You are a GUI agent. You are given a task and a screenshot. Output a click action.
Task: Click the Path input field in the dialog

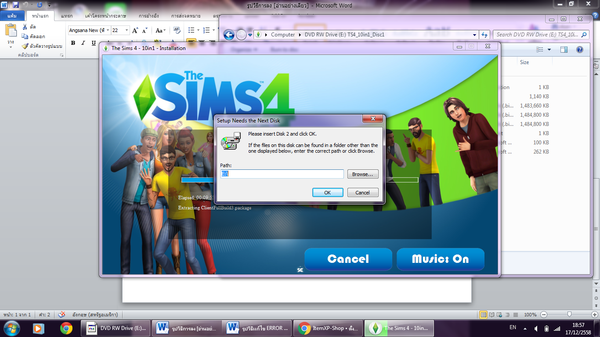point(282,174)
